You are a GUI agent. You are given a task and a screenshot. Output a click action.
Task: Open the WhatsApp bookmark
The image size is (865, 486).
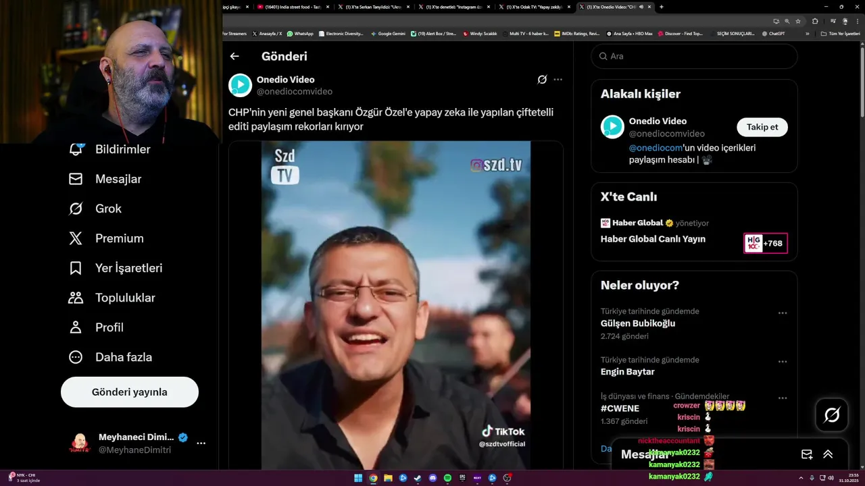300,33
